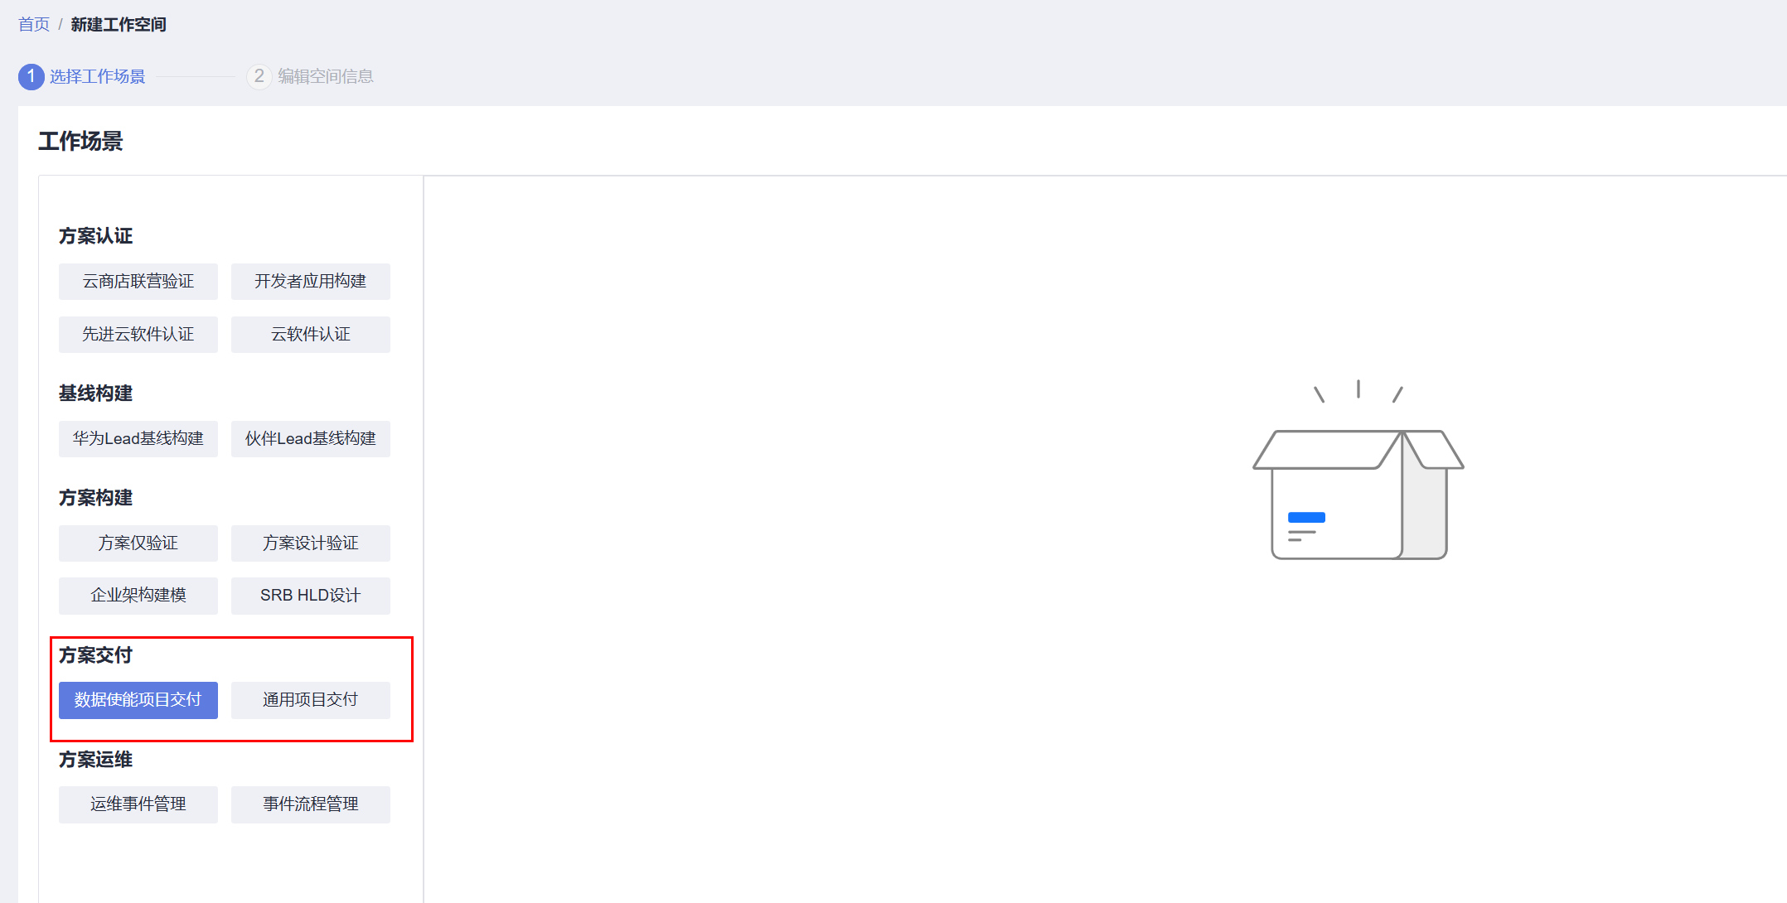Click the step 1 circle icon
Screen dimensions: 1787x903
click(31, 76)
